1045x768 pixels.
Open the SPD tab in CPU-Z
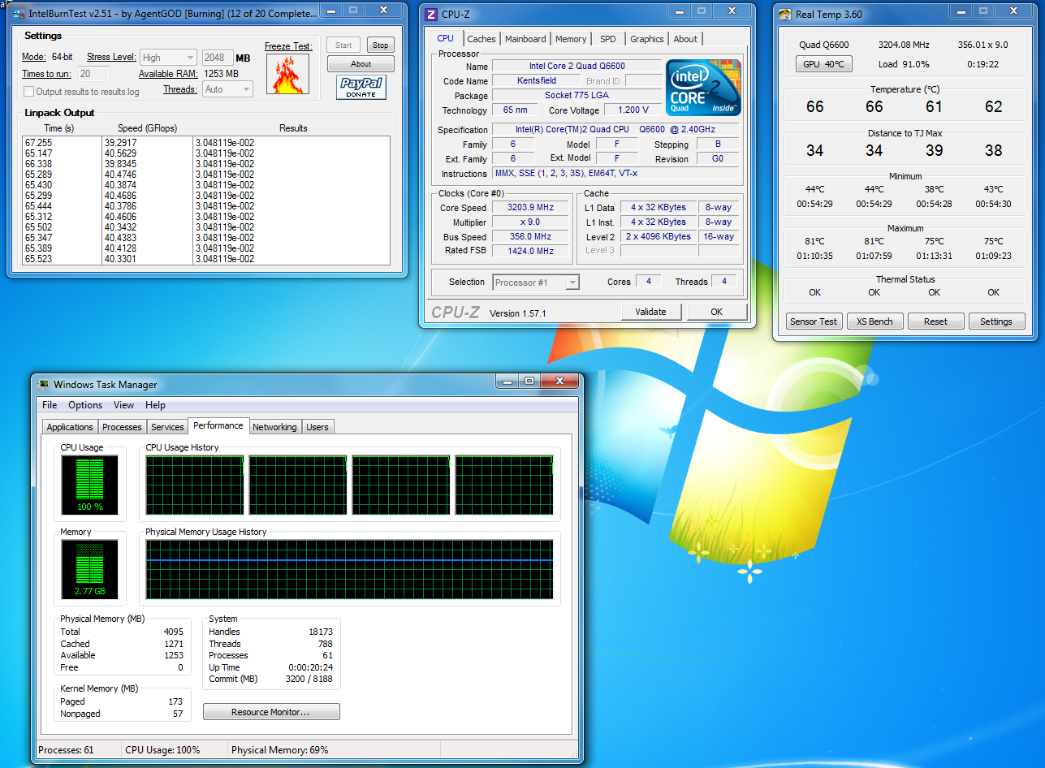click(608, 39)
